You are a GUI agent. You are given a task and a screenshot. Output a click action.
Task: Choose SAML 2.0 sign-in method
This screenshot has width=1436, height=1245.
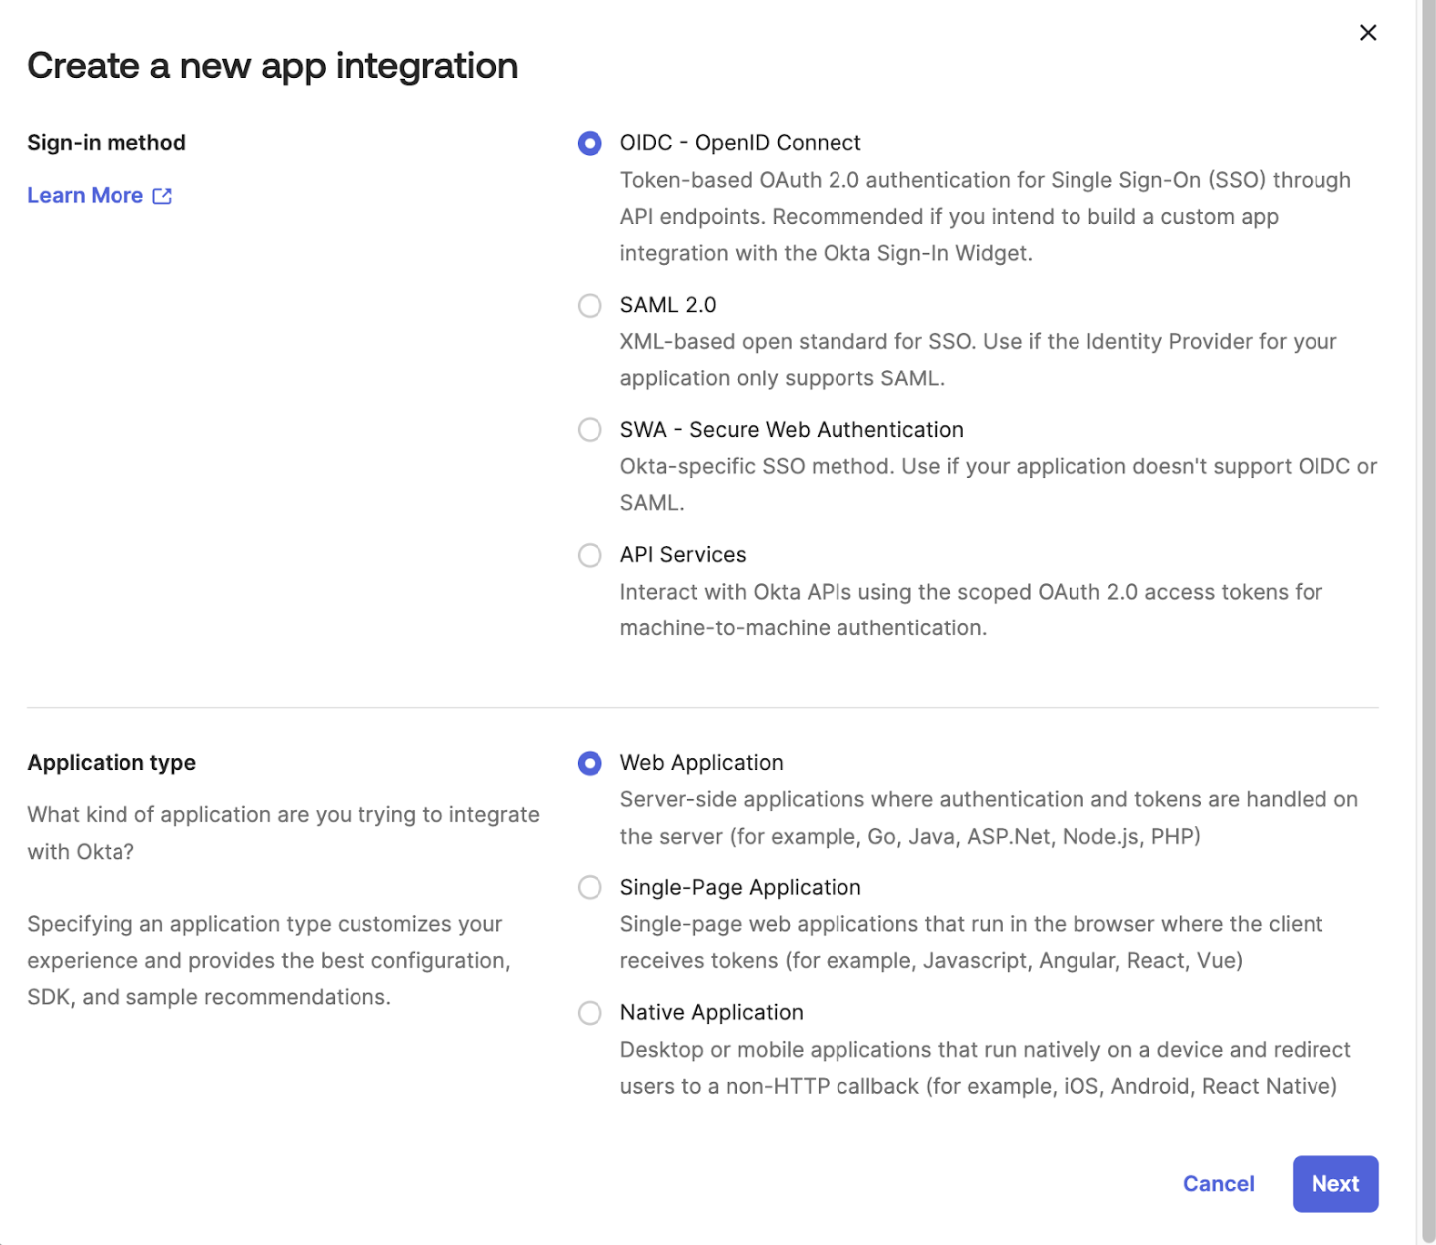click(590, 305)
